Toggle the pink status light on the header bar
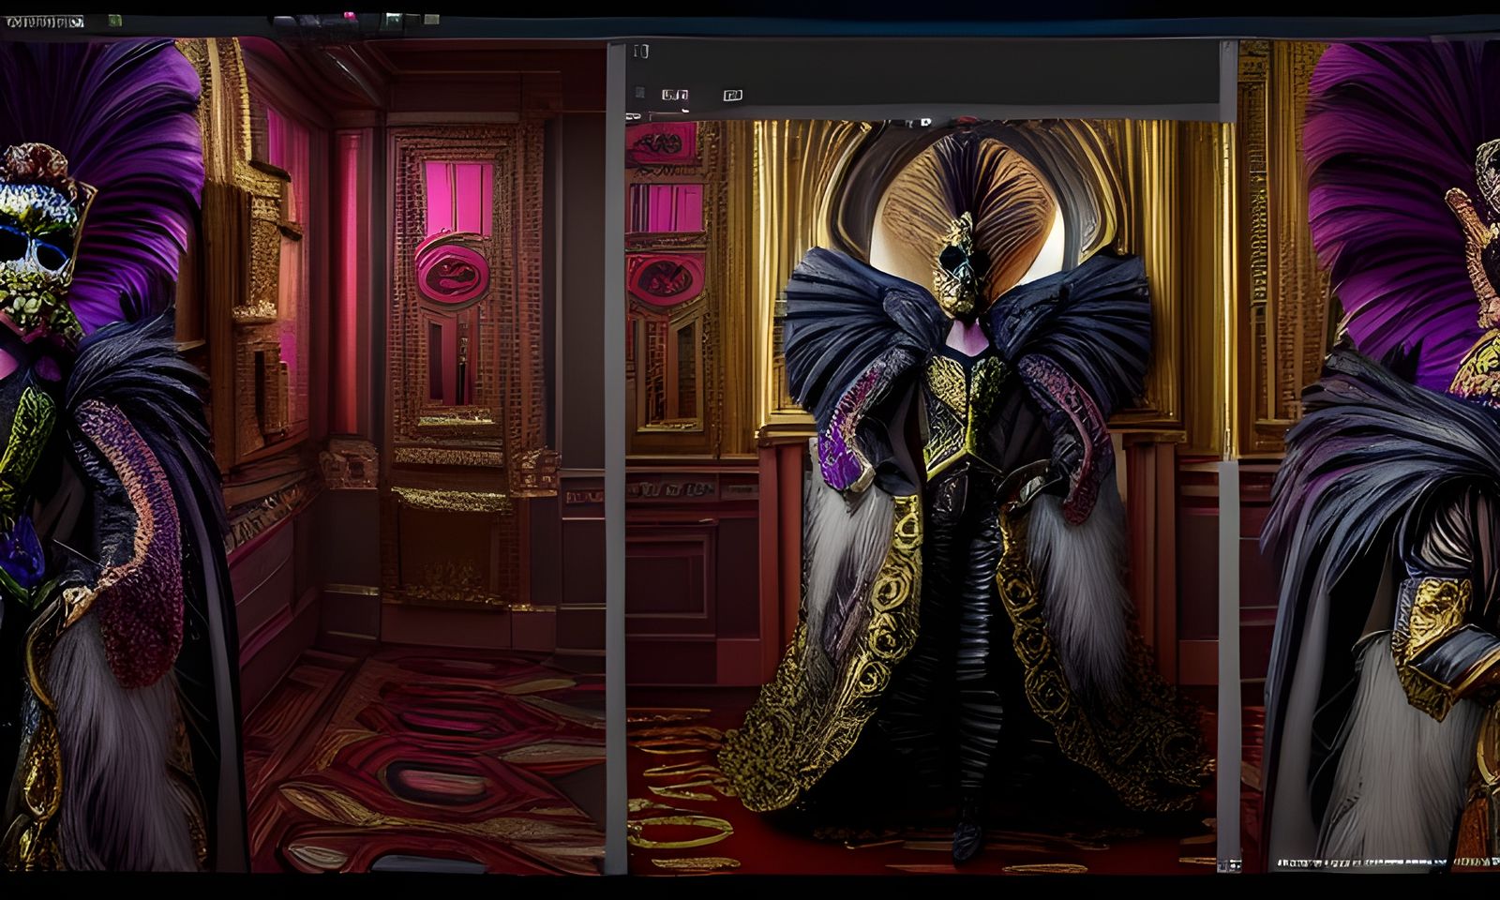The image size is (1500, 900). coord(349,14)
